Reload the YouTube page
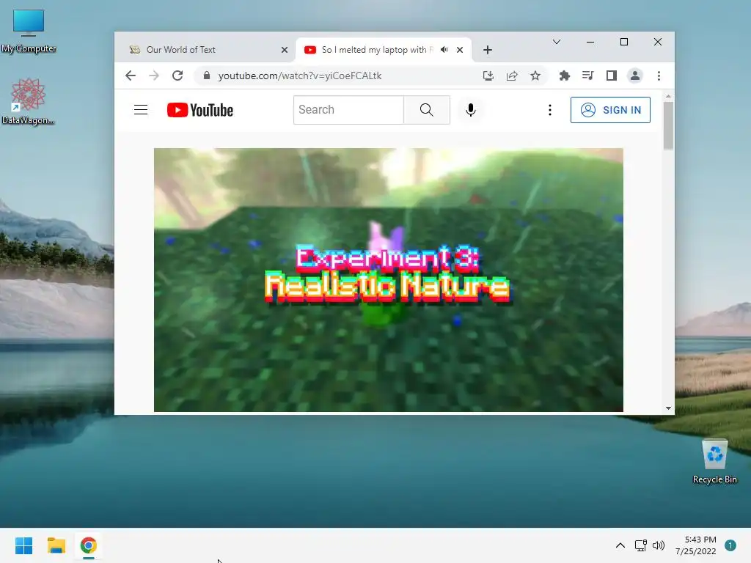 pos(177,76)
